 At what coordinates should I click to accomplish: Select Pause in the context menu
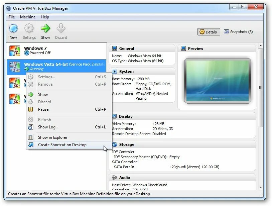point(69,109)
